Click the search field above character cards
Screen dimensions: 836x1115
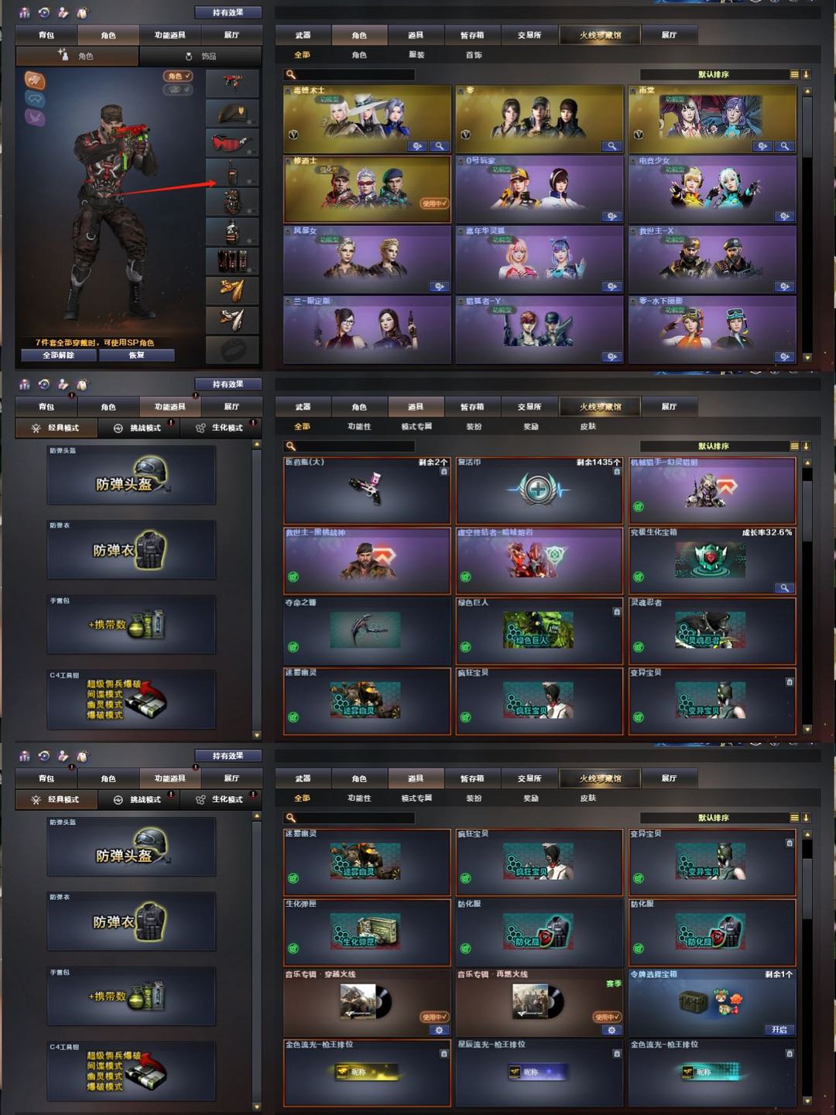click(349, 74)
